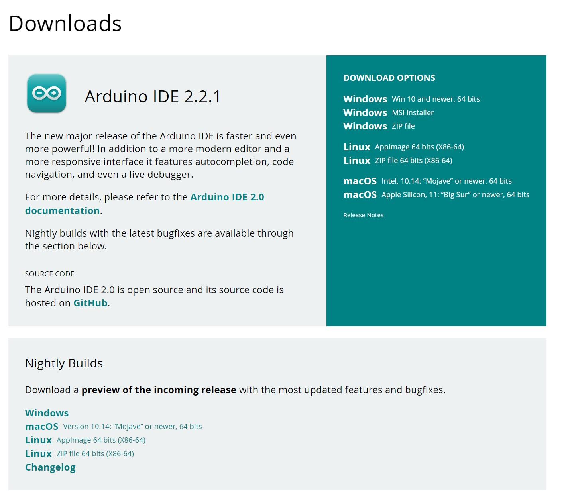Download macOS Apple Silicon version
Image resolution: width=572 pixels, height=500 pixels.
point(436,194)
